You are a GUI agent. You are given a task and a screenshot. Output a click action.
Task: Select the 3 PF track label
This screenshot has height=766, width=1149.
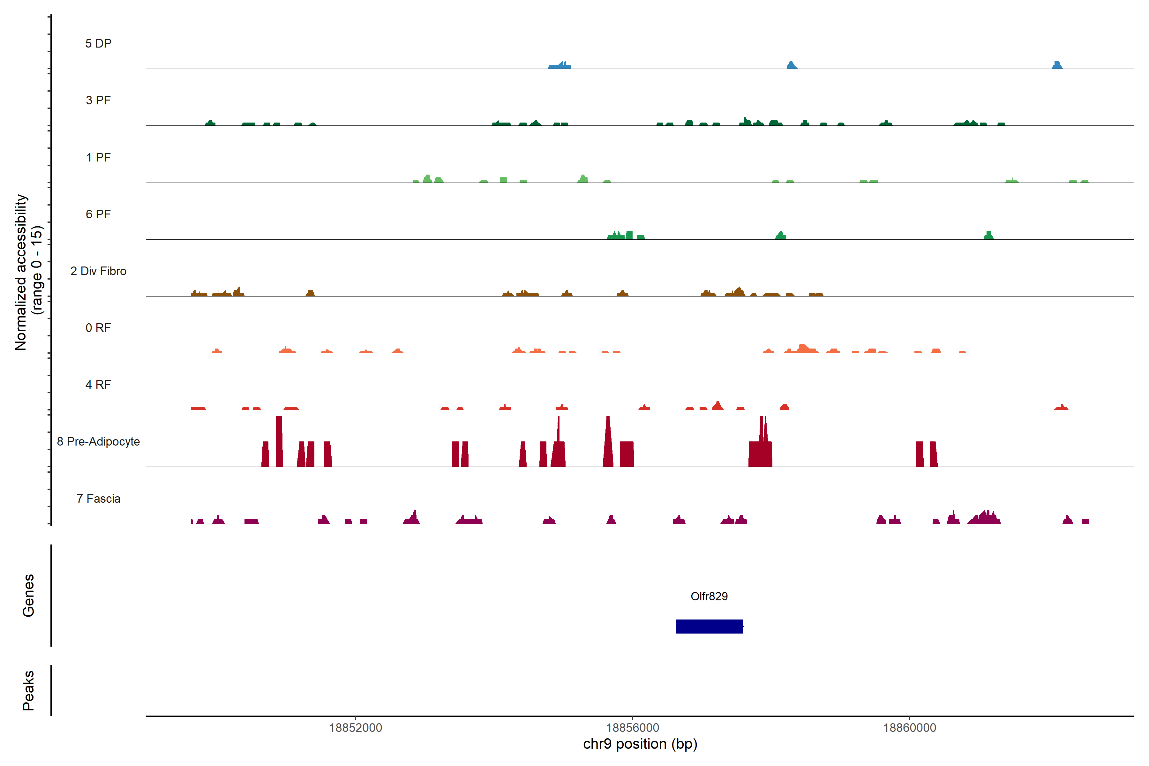coord(98,100)
